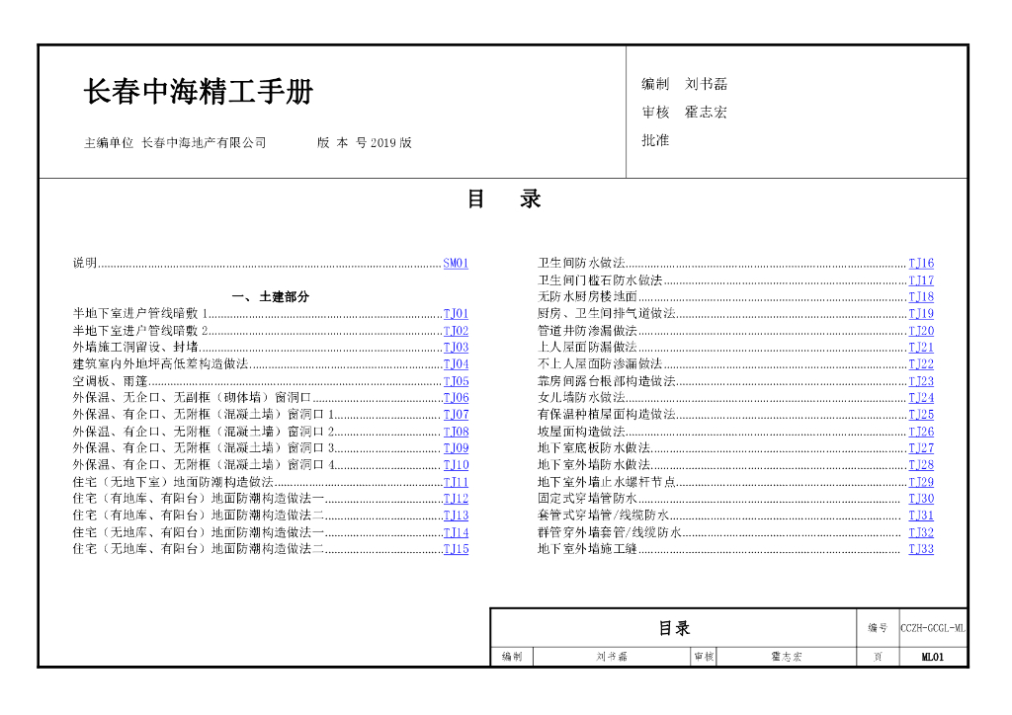Image resolution: width=1012 pixels, height=715 pixels.
Task: Open link TJ19
Action: pos(921,313)
